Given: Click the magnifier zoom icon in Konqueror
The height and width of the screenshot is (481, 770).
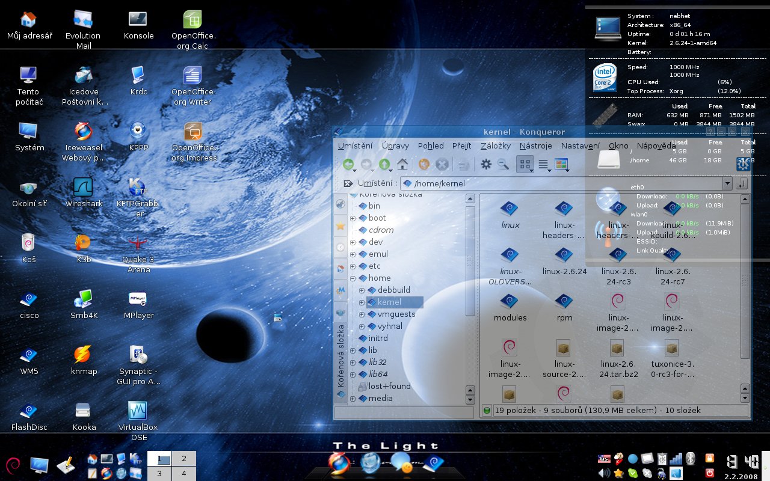Looking at the screenshot, I should point(504,164).
